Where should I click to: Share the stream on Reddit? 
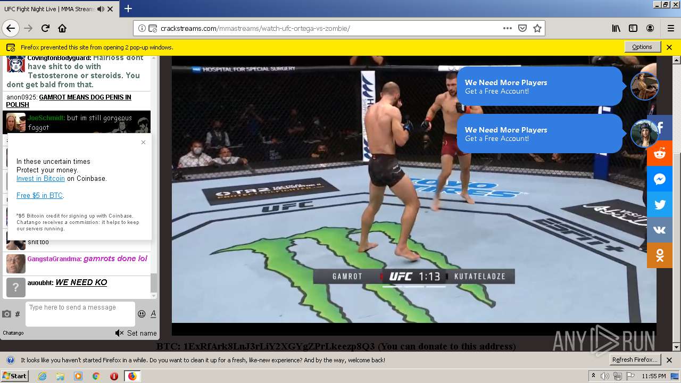tap(660, 153)
